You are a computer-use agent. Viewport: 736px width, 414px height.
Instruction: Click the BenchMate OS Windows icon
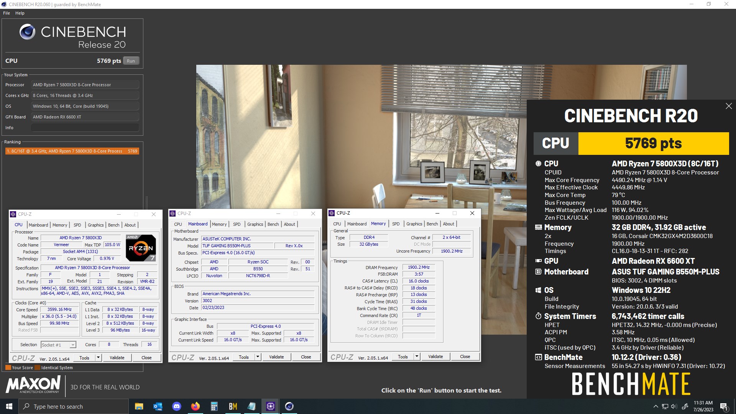point(538,290)
